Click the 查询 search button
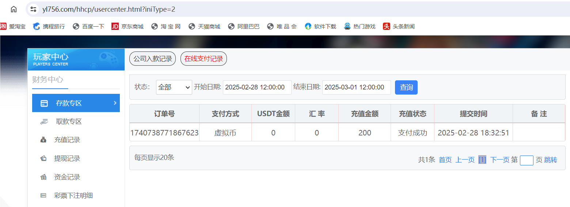The image size is (570, 207). (406, 87)
